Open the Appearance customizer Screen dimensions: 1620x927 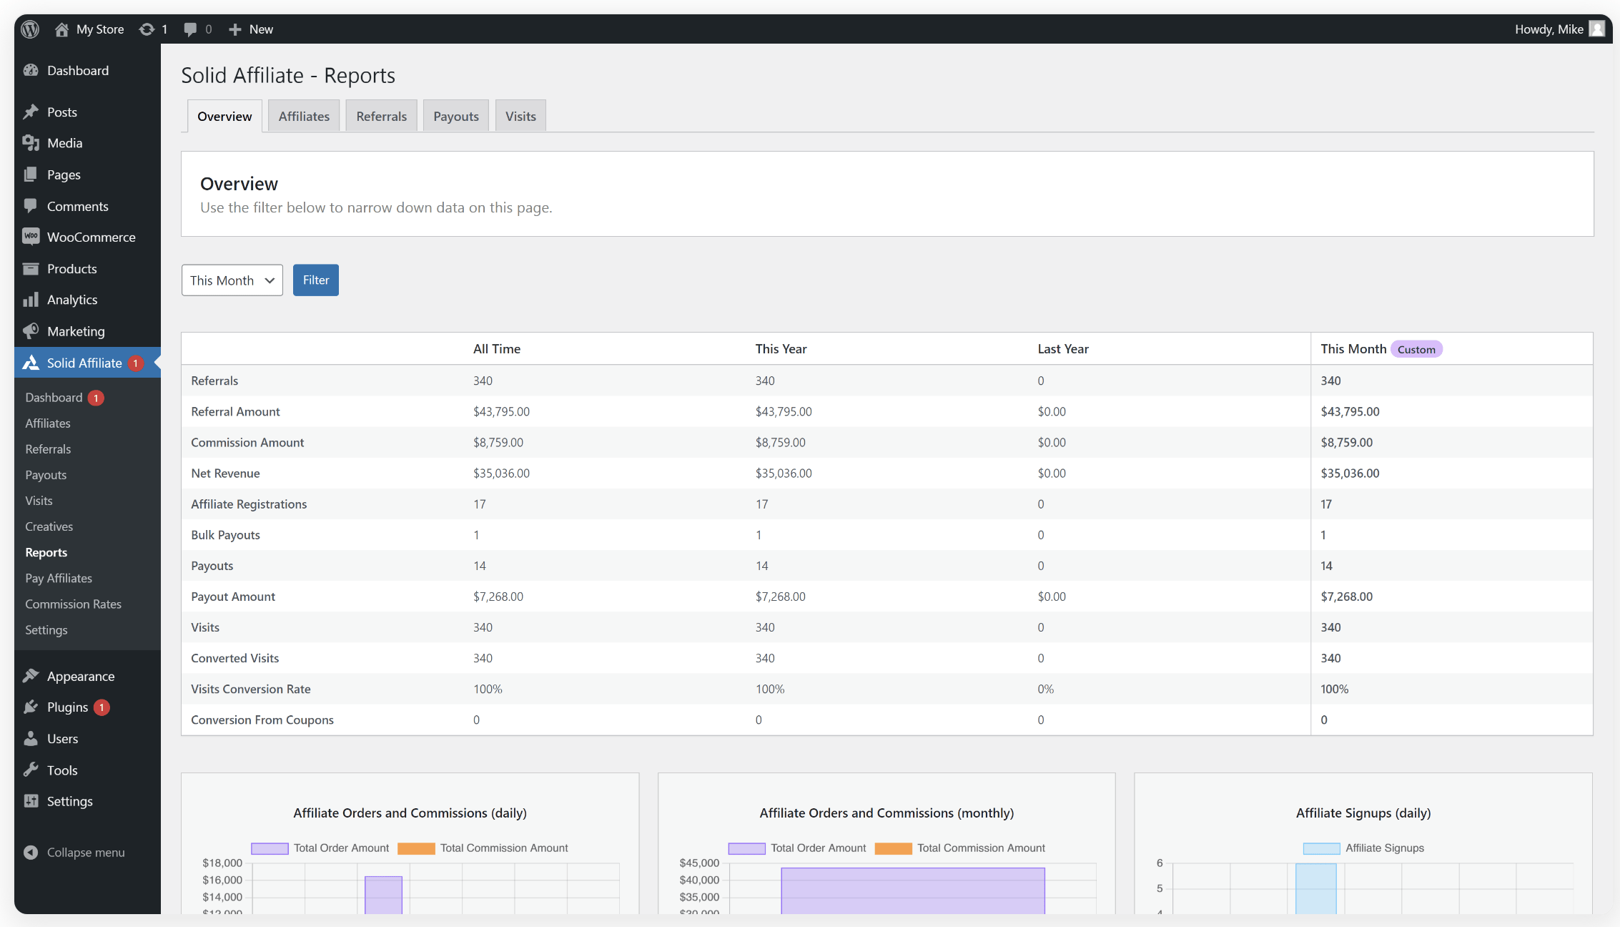tap(80, 675)
